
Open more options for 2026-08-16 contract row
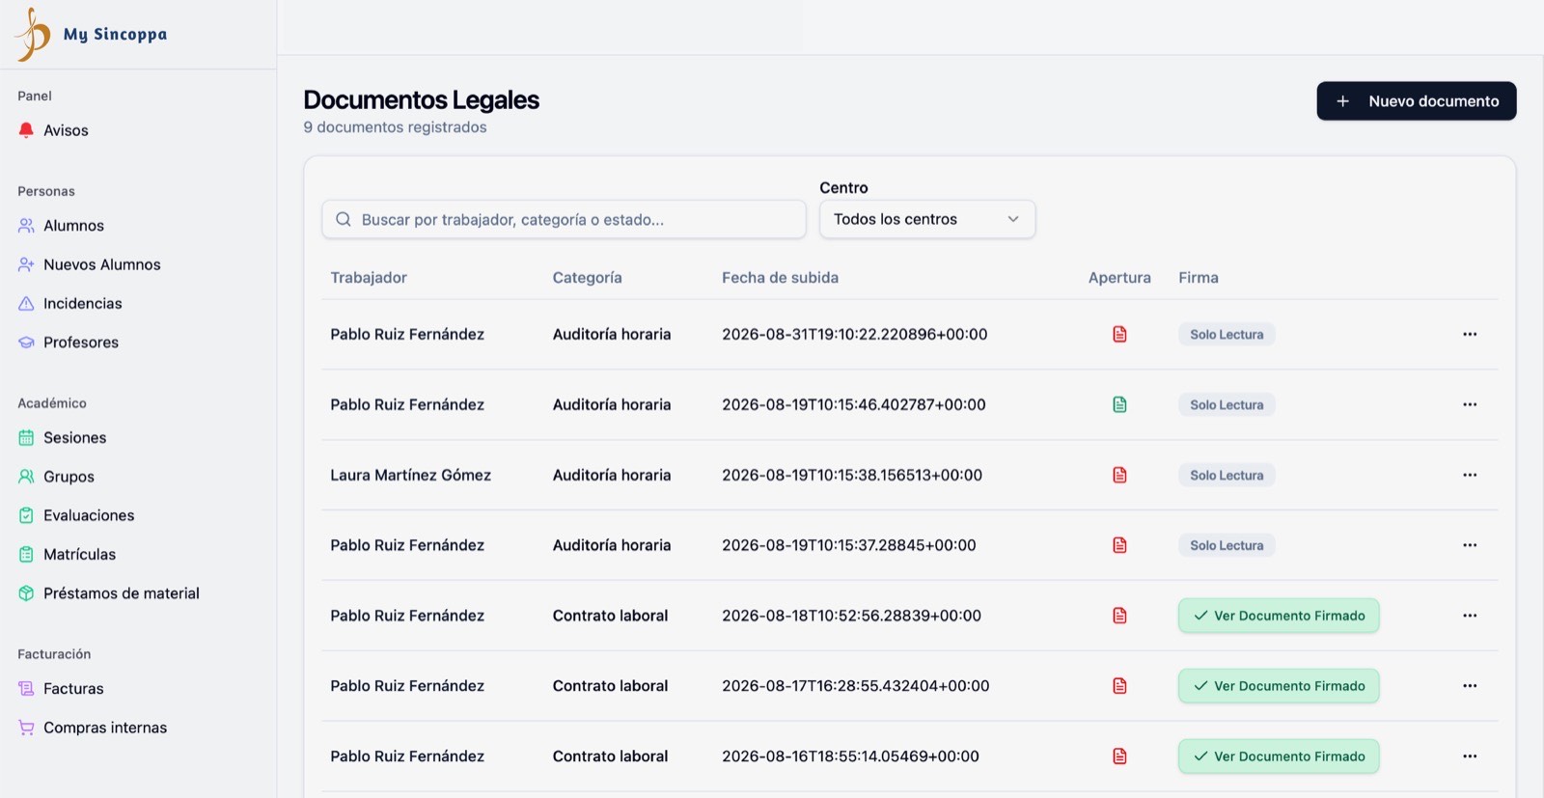(1470, 757)
